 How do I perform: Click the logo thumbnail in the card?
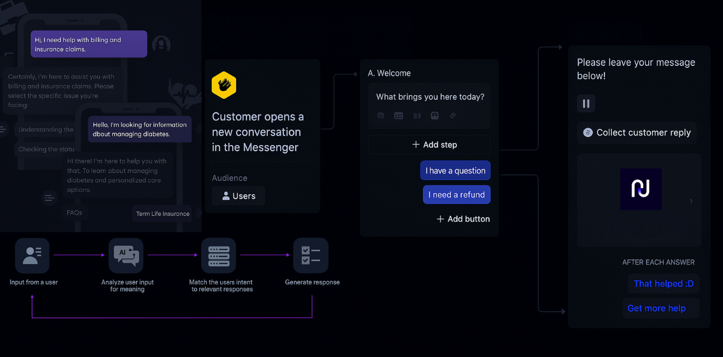(x=640, y=189)
